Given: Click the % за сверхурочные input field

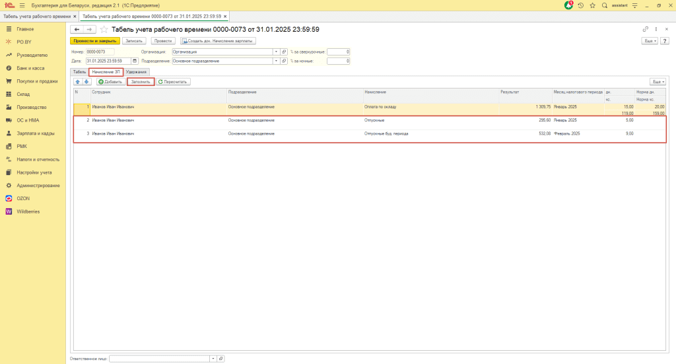Looking at the screenshot, I should 338,52.
